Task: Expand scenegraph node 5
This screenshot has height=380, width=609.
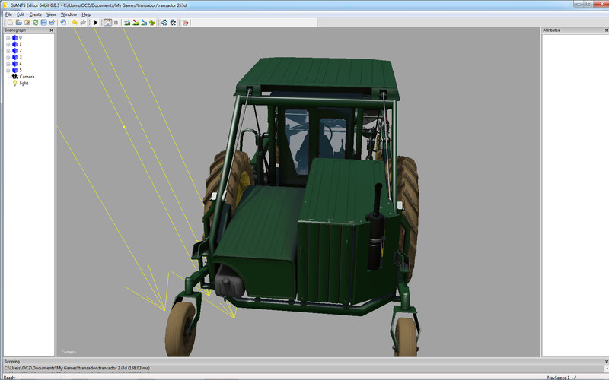Action: 8,70
